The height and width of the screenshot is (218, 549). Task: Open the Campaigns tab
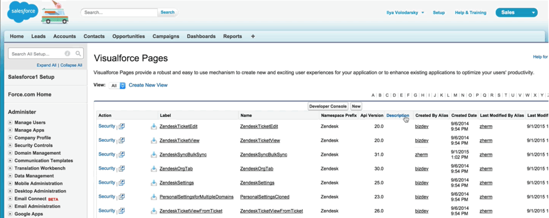166,36
